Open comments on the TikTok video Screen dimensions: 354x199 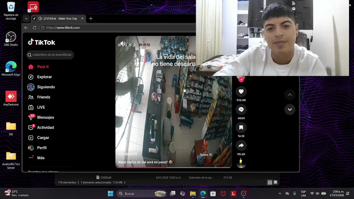coord(241,109)
